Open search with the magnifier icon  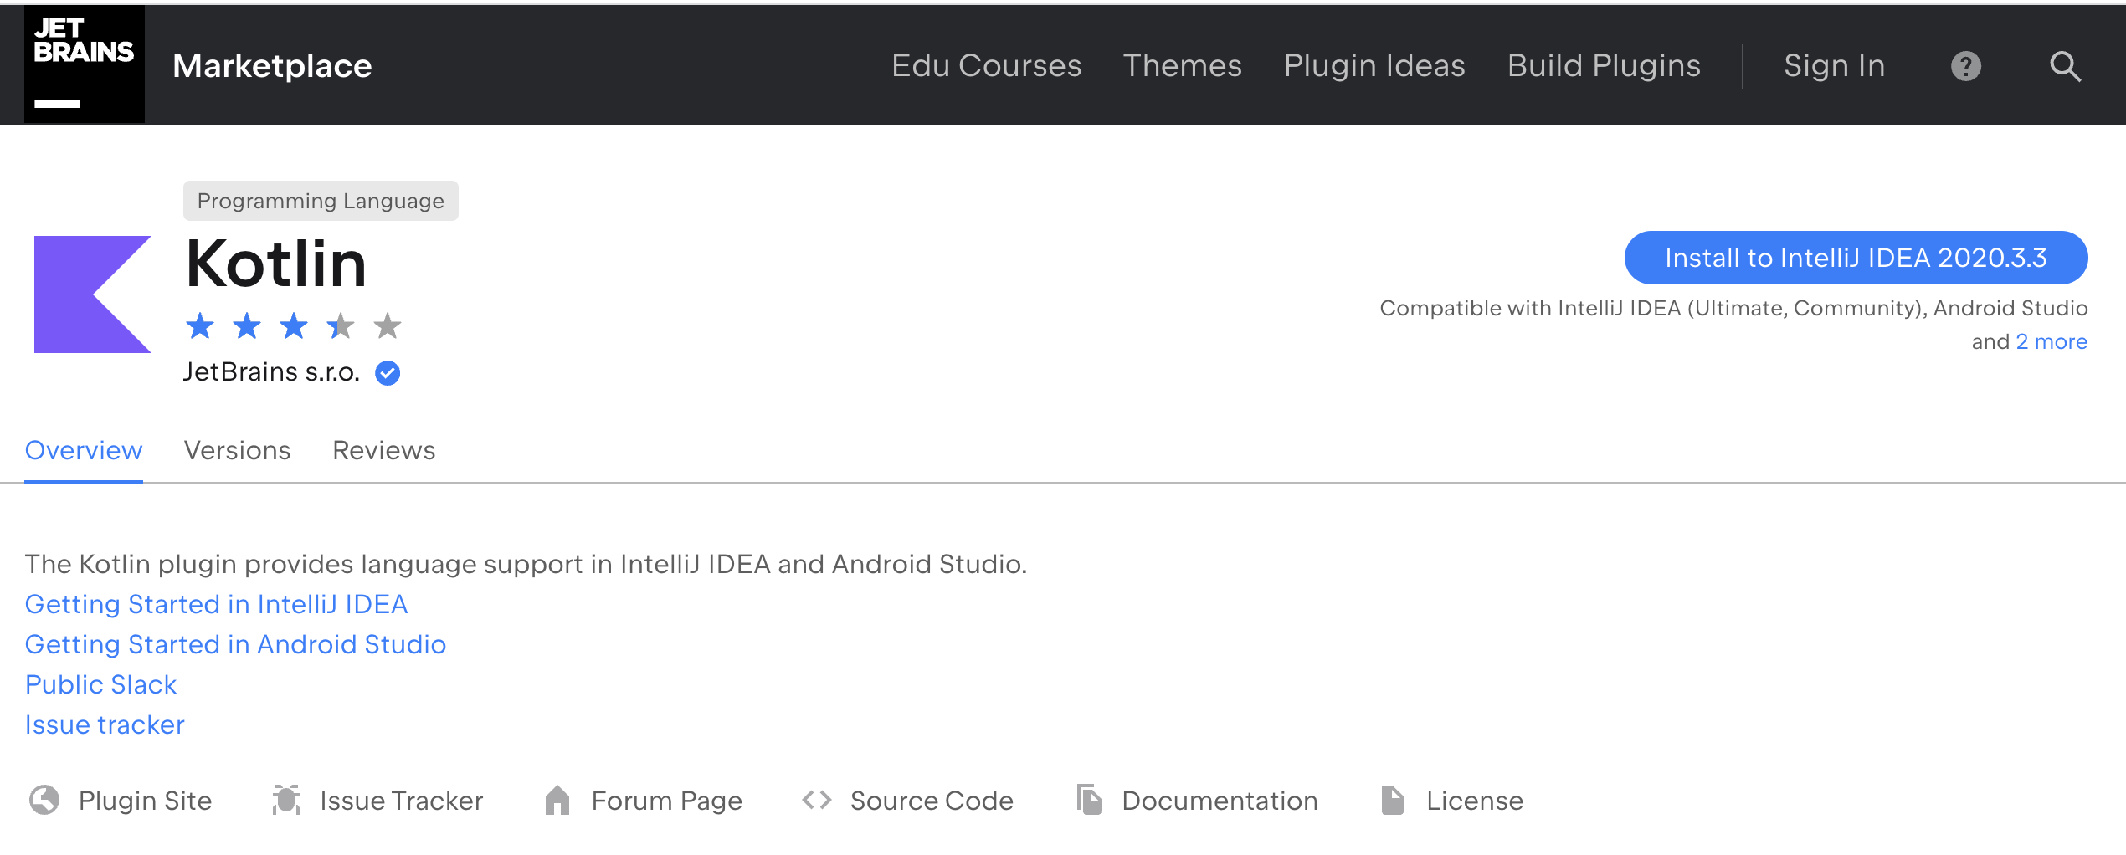tap(2065, 66)
